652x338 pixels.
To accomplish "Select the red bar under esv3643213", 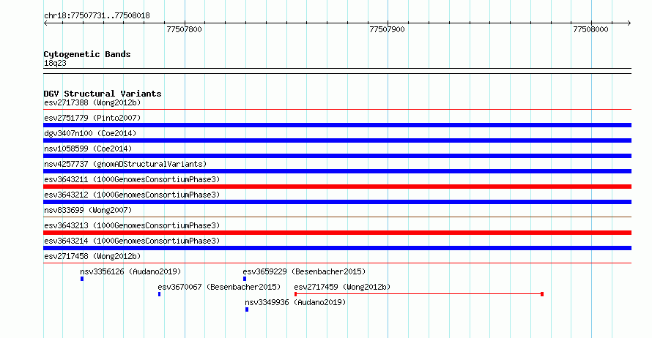I will coord(337,233).
